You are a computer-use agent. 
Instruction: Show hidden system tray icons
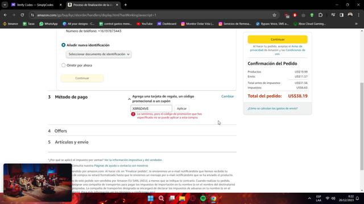[x=309, y=198]
